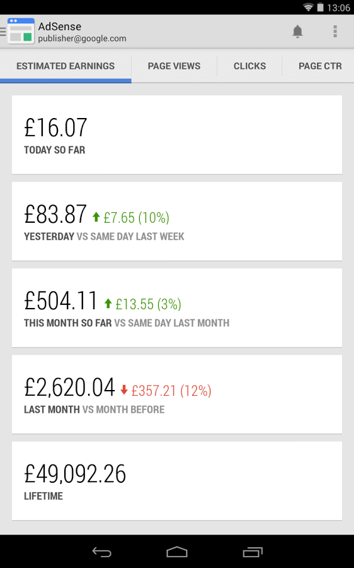Switch to the Clicks tab
The width and height of the screenshot is (354, 568).
(249, 66)
